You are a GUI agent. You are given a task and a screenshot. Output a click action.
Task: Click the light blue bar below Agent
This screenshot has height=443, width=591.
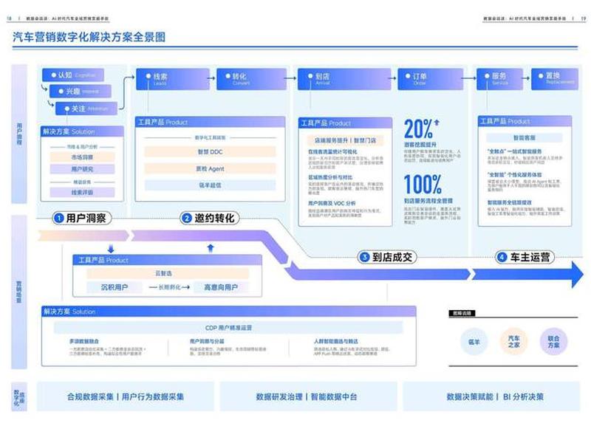coord(210,185)
